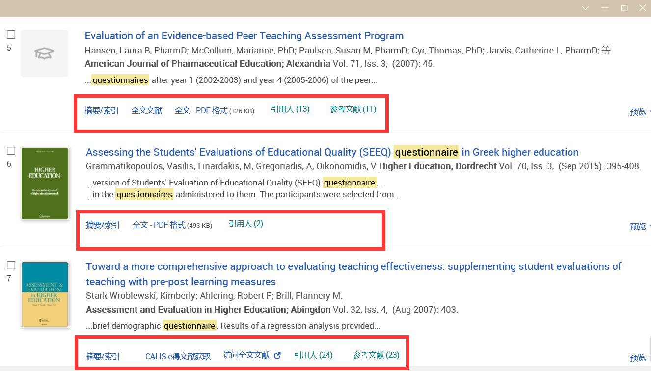This screenshot has width=651, height=371.
Task: Click the author line starting 'Grammatikopoulos, Vasilis'
Action: (231, 166)
